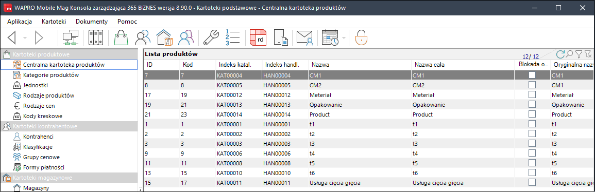Sort by Nazwa cała column header

pos(463,65)
